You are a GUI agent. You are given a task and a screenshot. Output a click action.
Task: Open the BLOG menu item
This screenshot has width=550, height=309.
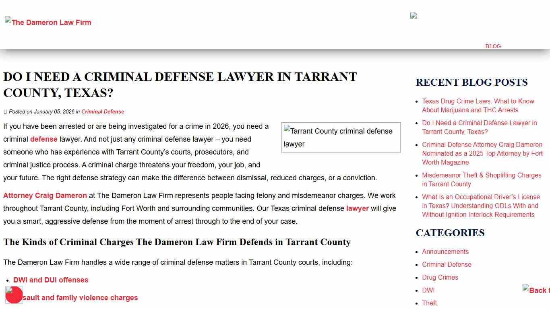pos(493,46)
